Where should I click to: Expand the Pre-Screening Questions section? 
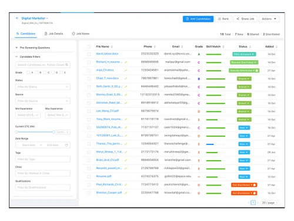pos(33,48)
